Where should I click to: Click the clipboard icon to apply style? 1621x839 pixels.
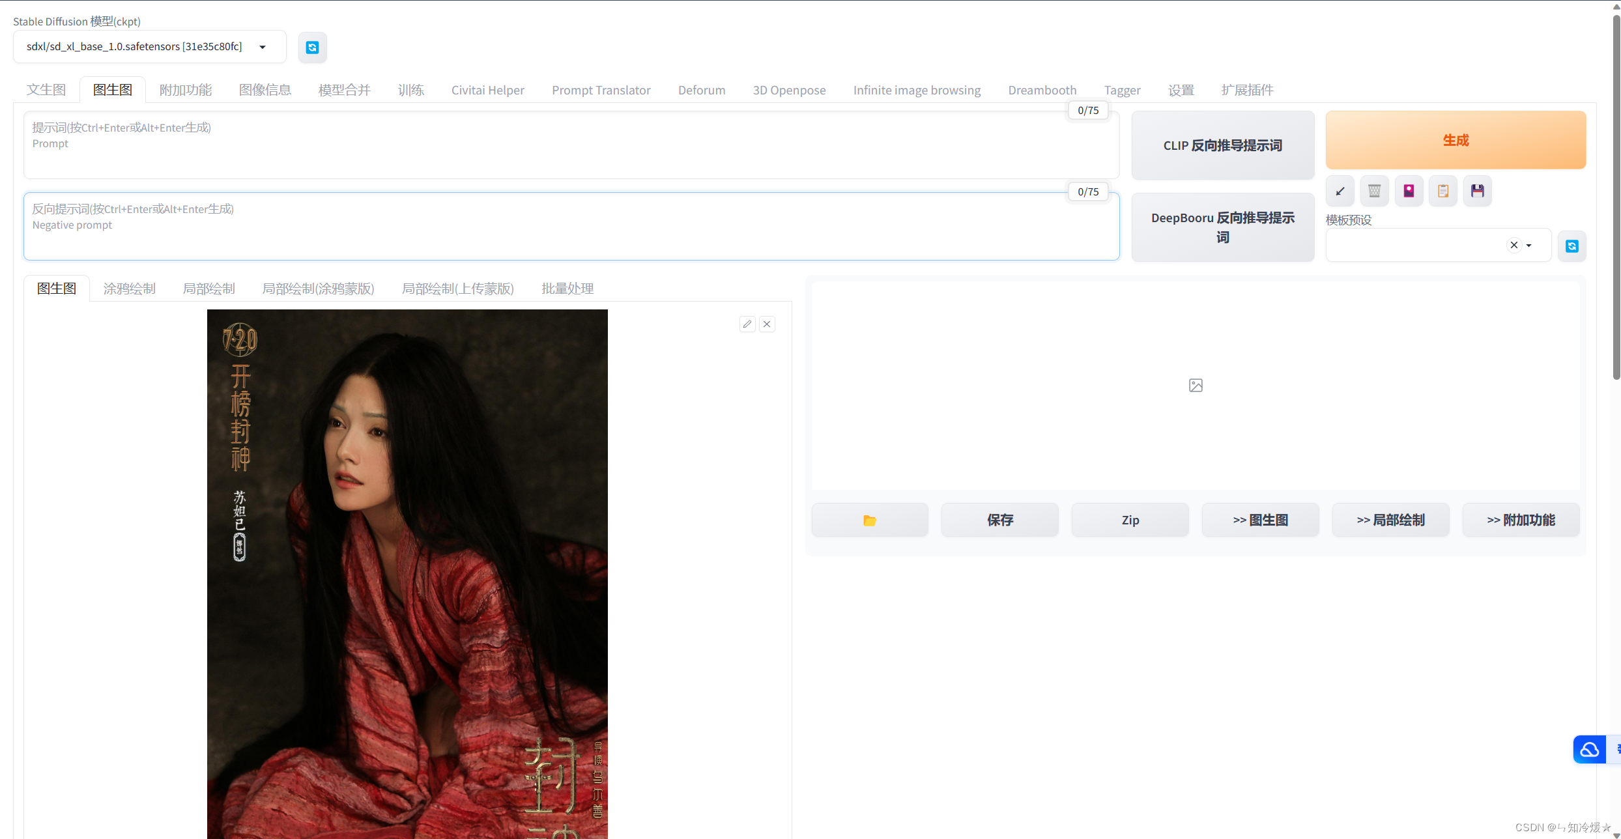[x=1443, y=191]
